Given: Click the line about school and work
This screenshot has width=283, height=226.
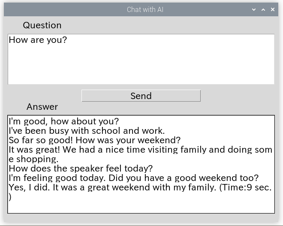Looking at the screenshot, I should coord(87,131).
